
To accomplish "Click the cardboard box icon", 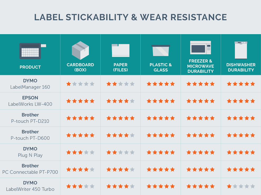I will (x=80, y=50).
